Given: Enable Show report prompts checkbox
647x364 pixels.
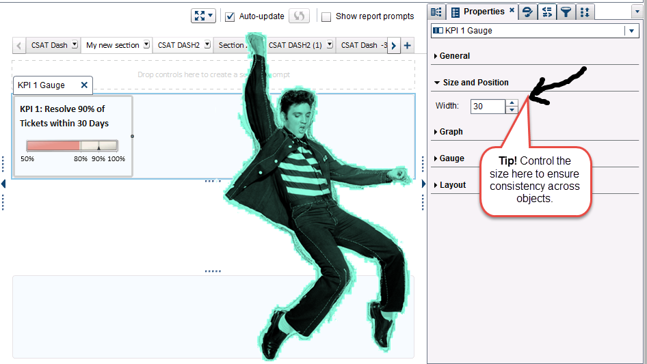Looking at the screenshot, I should coord(326,17).
